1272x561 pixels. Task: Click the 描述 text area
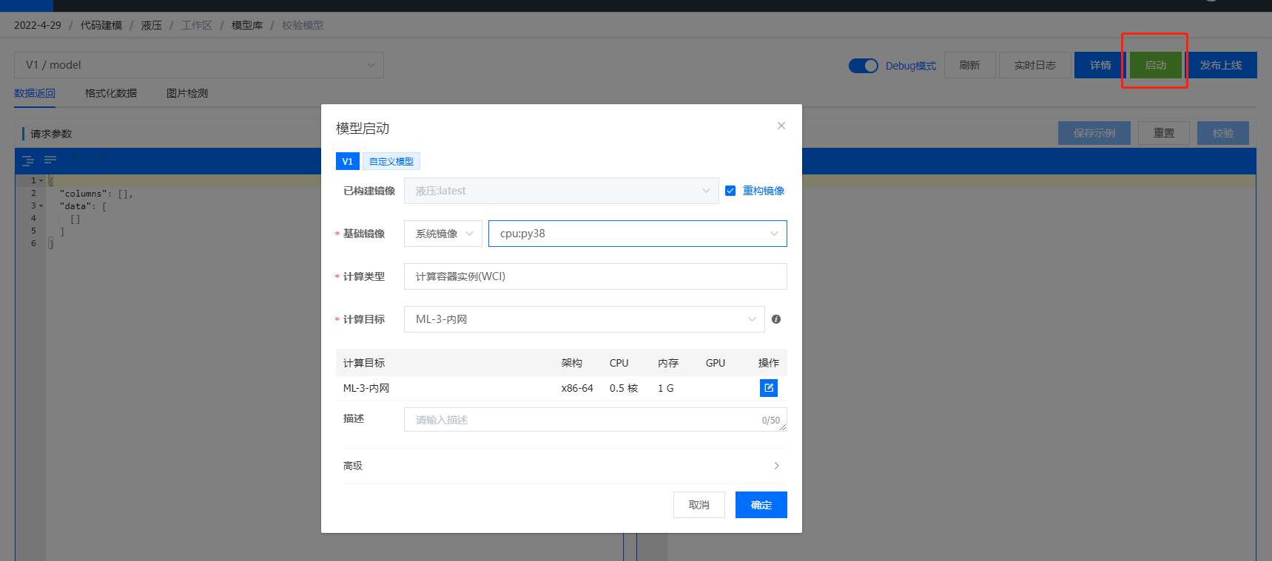point(596,420)
